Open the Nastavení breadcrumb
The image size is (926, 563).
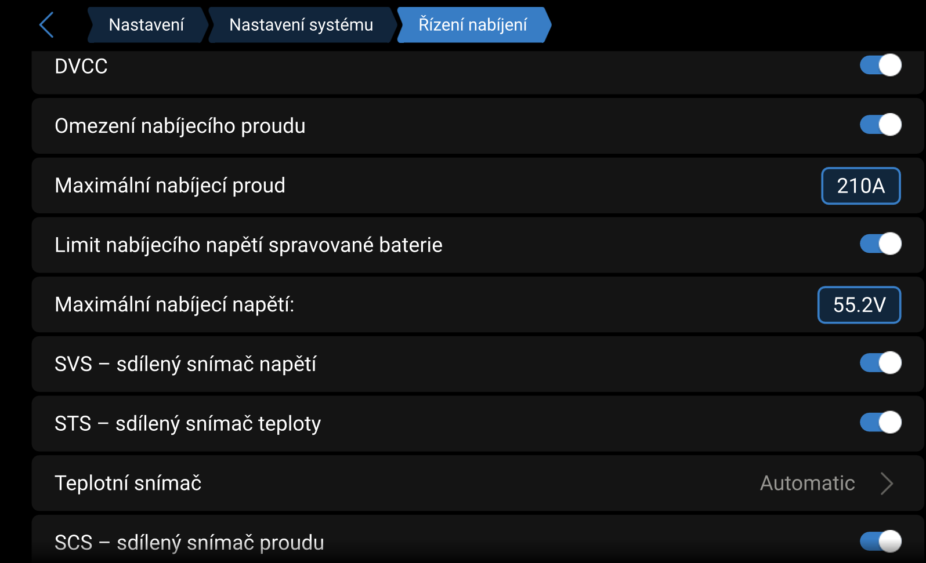146,25
